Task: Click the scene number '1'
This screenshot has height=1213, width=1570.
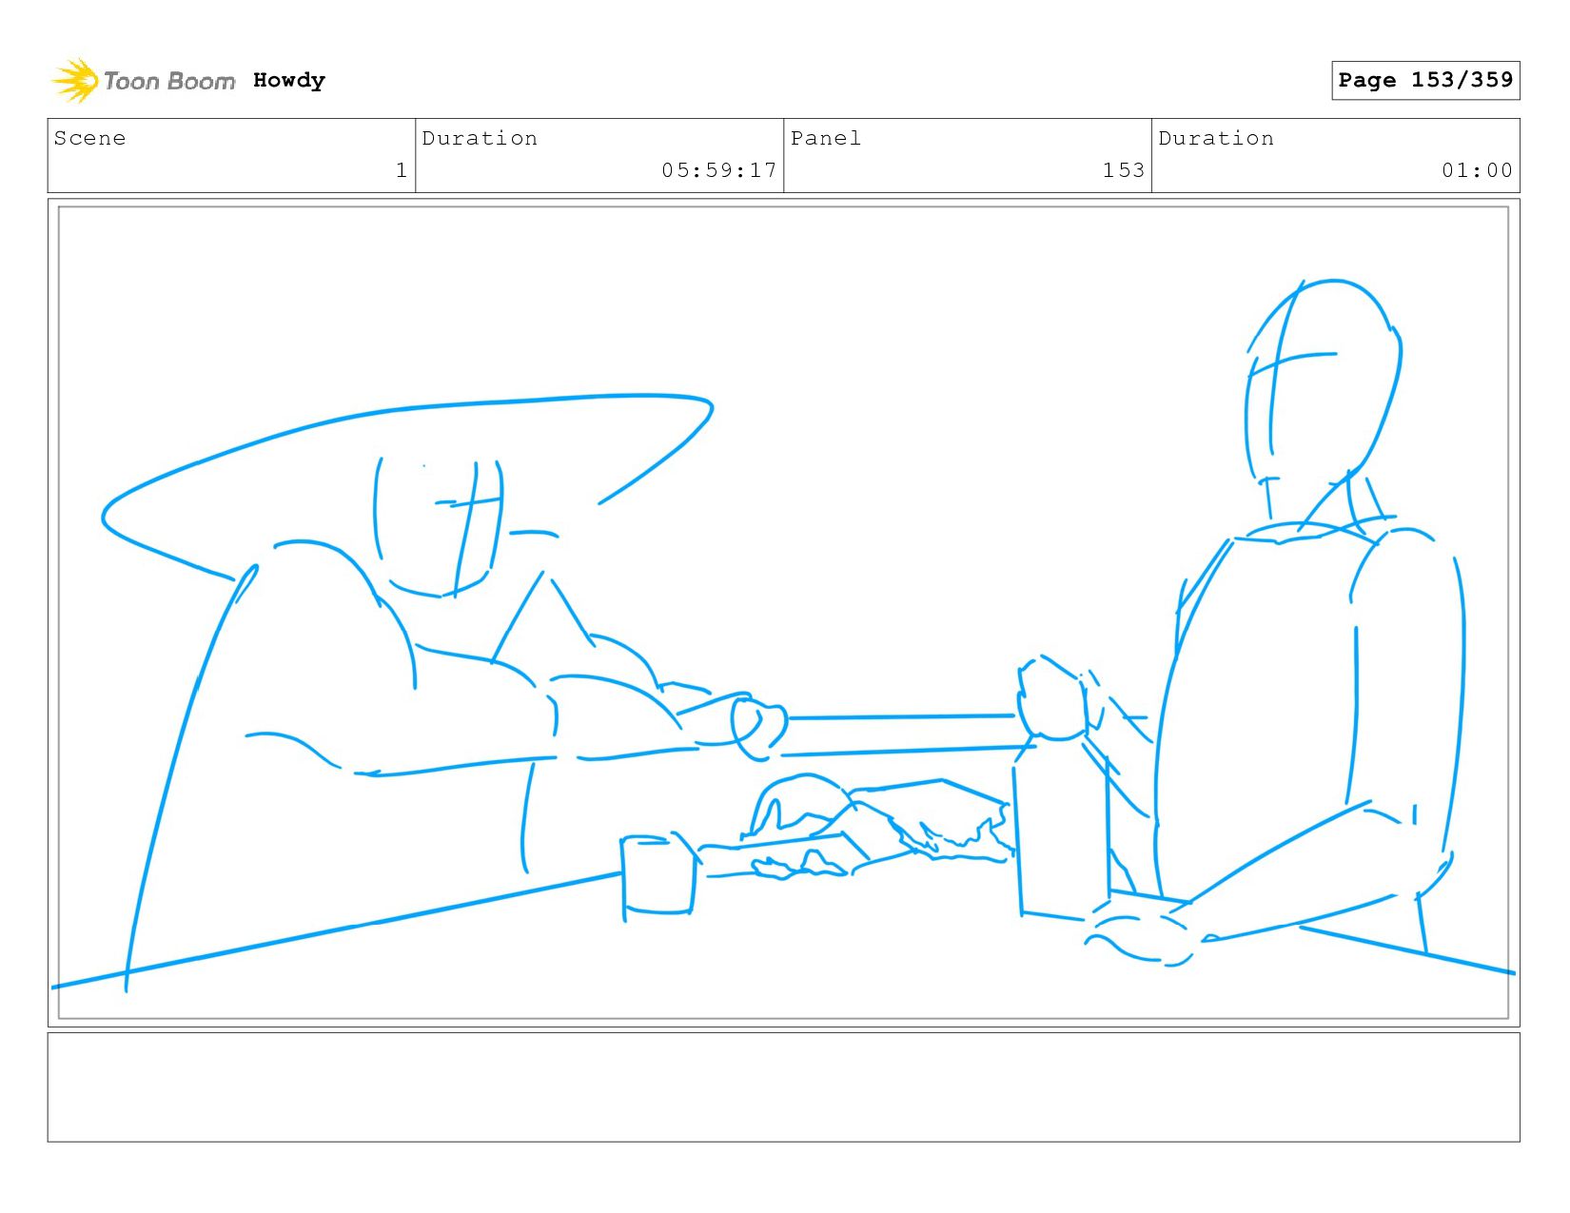Action: (x=402, y=170)
